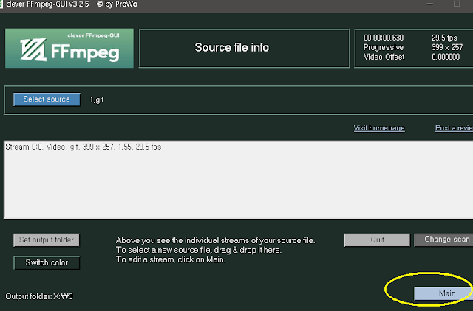
Task: Click the Video Offset label
Action: 384,57
